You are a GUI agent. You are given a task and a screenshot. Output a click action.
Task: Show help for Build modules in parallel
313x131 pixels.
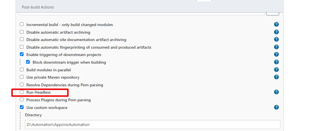pos(276,70)
